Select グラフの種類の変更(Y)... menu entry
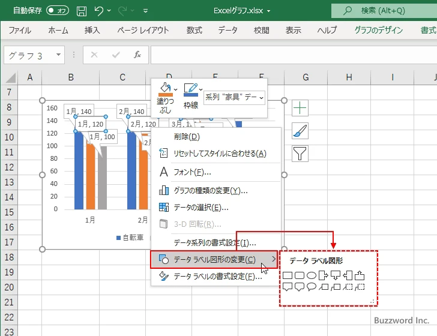Image resolution: width=437 pixels, height=336 pixels. pyautogui.click(x=215, y=191)
